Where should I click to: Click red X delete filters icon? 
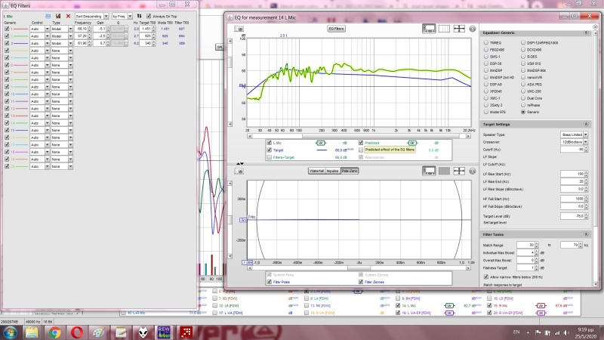coord(68,16)
